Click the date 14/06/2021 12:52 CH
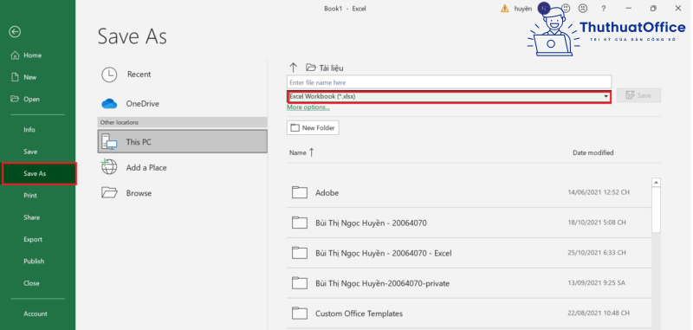Screen dimensions: 693x330 (x=599, y=192)
